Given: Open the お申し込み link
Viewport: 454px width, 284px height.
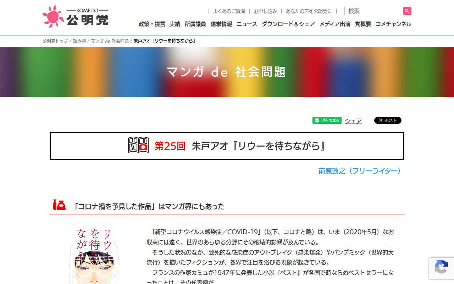Looking at the screenshot, I should [x=265, y=11].
